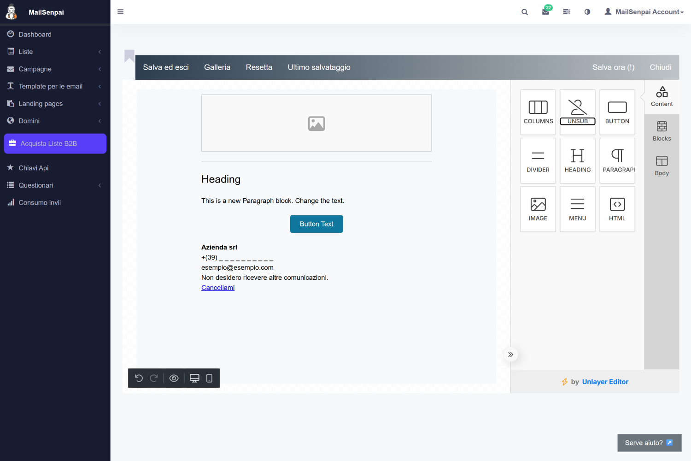This screenshot has width=691, height=461.
Task: Open MailSenpai Account dropdown
Action: [644, 12]
